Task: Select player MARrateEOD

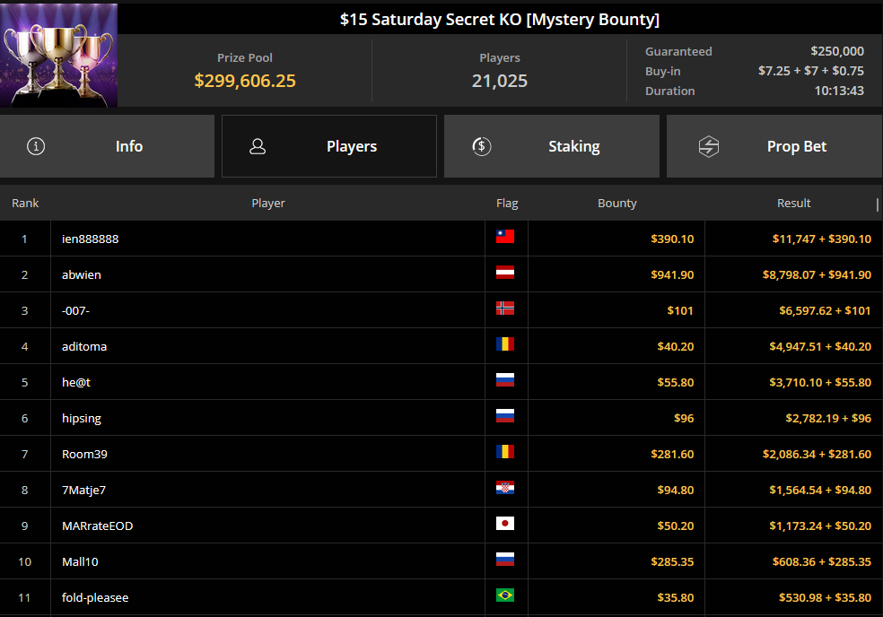Action: coord(98,526)
